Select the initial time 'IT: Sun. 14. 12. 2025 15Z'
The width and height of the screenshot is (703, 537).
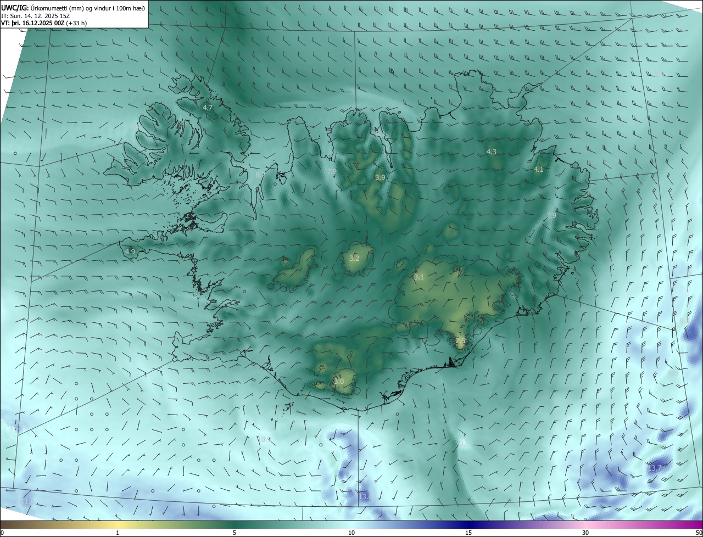pos(35,16)
